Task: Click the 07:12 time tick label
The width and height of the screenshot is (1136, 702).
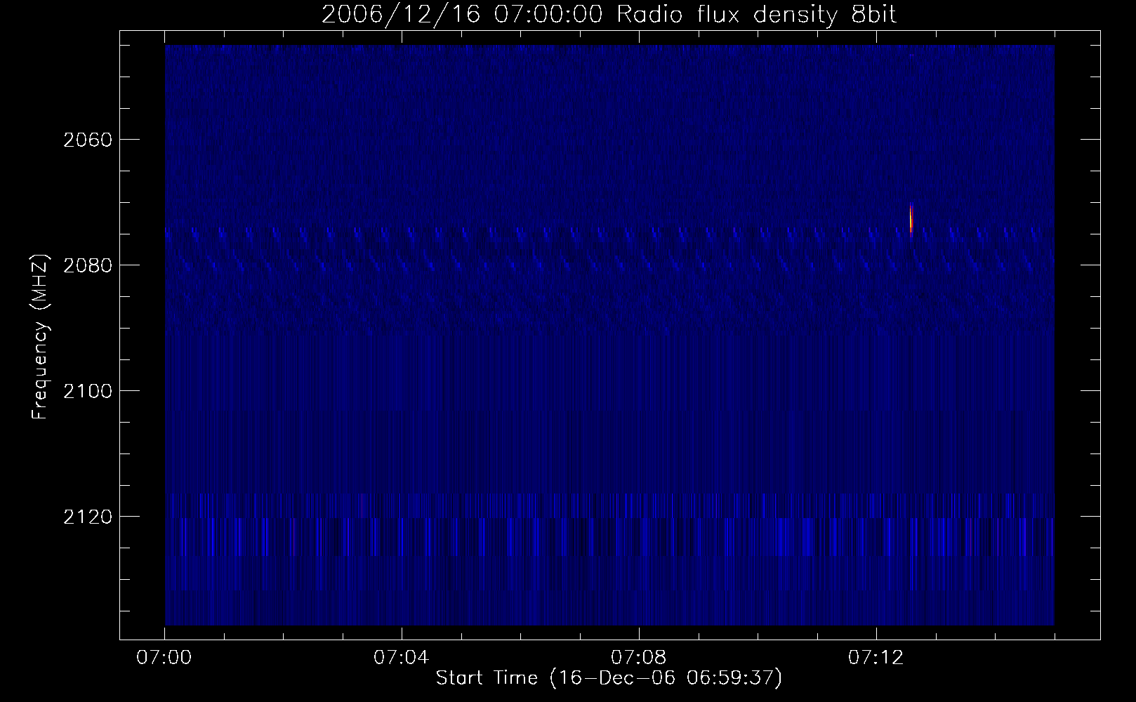Action: coord(876,658)
